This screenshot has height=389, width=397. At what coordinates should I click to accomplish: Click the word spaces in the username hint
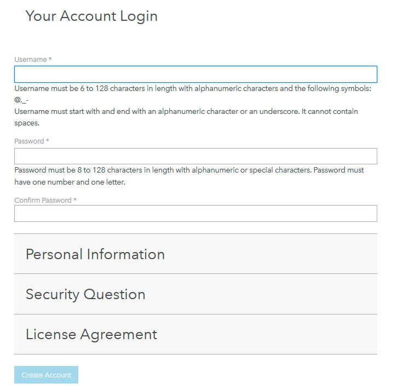[x=27, y=123]
